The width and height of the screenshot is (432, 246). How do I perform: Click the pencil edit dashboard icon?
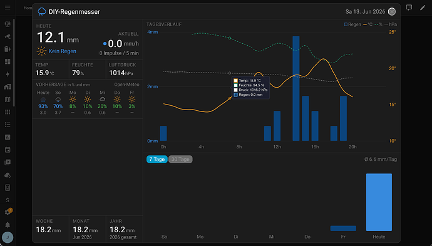pyautogui.click(x=423, y=8)
